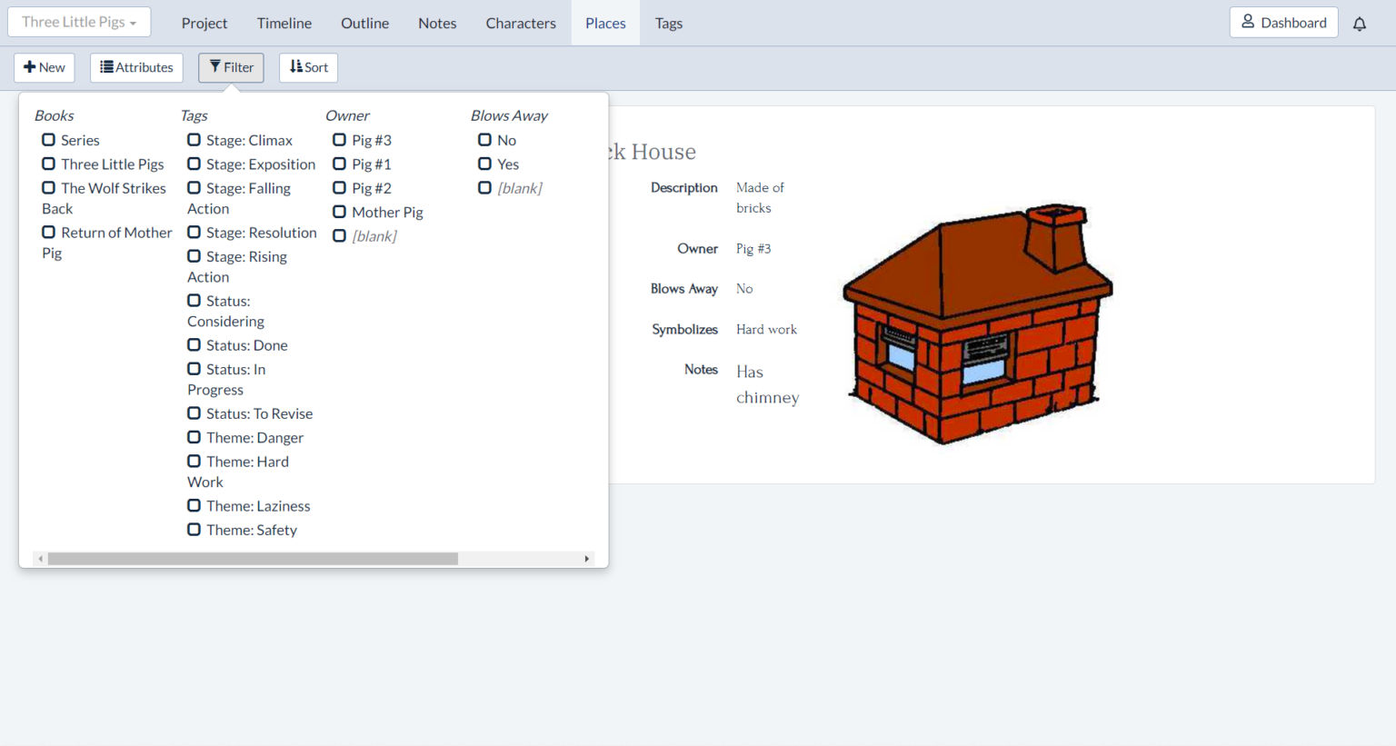Open the Timeline tab
The image size is (1396, 746).
284,24
